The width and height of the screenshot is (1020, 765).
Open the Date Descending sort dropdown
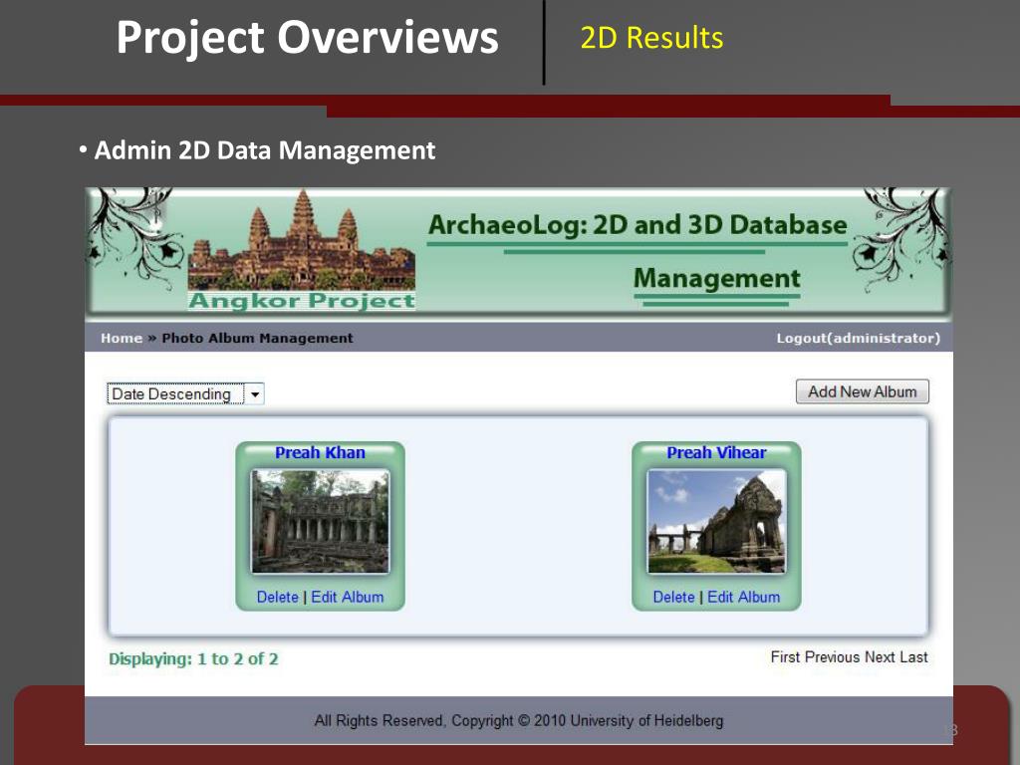(185, 393)
